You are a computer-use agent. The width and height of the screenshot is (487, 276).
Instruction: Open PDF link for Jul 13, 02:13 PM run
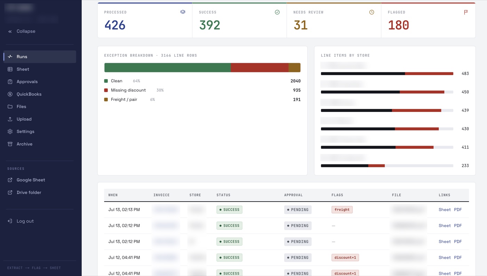coord(458,210)
